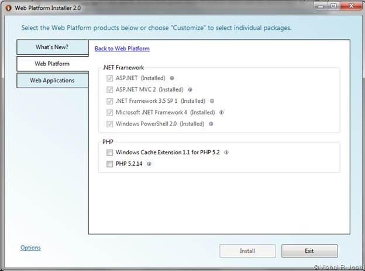Click info icon beside ASP.NET MVC 2
Viewport: 365px width, 271px height.
[x=190, y=90]
